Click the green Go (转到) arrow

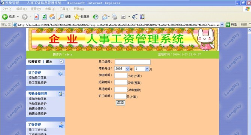228,25
